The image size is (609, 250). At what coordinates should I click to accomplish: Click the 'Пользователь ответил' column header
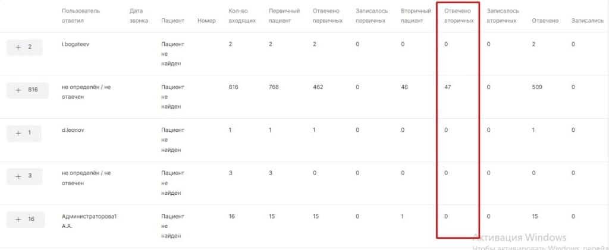coord(81,16)
